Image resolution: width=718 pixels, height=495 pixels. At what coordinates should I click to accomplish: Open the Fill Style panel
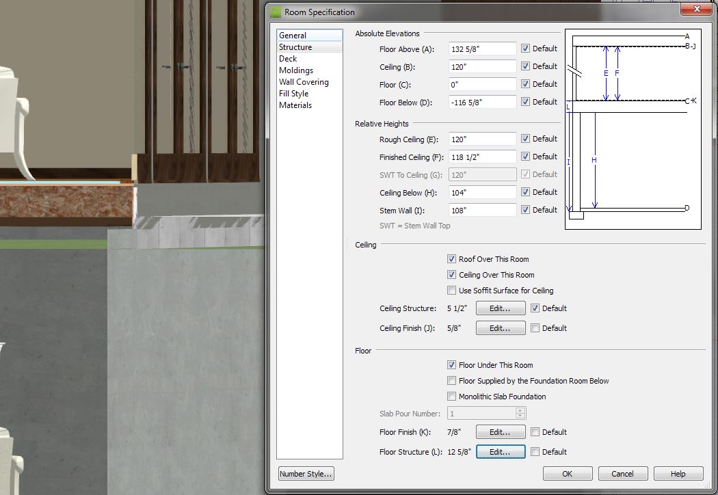pyautogui.click(x=293, y=94)
